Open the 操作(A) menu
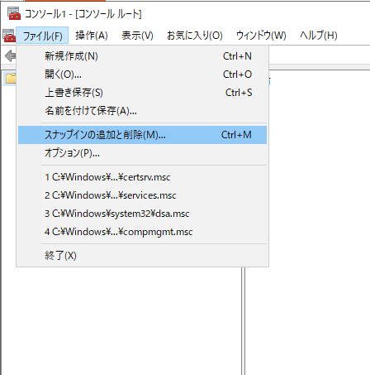The height and width of the screenshot is (375, 370). click(92, 36)
